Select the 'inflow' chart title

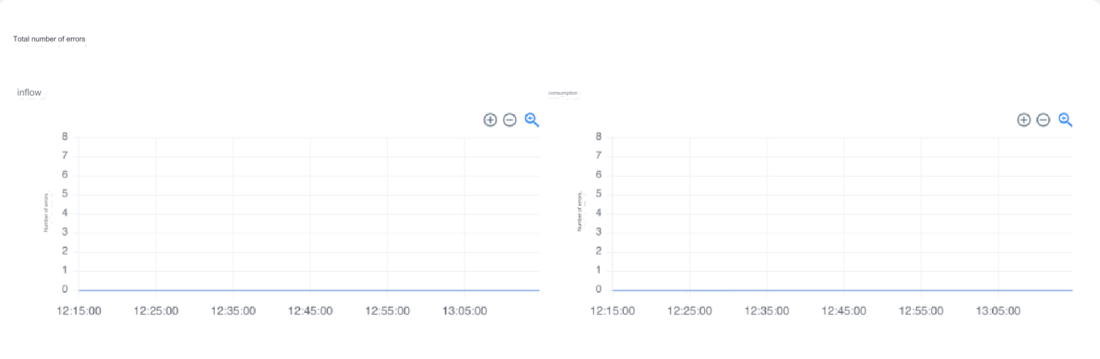click(29, 93)
